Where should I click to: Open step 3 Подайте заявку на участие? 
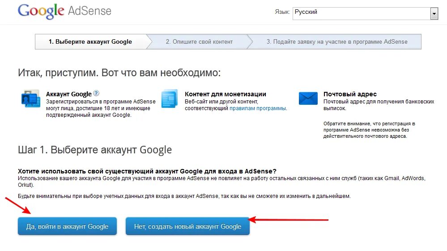click(337, 41)
